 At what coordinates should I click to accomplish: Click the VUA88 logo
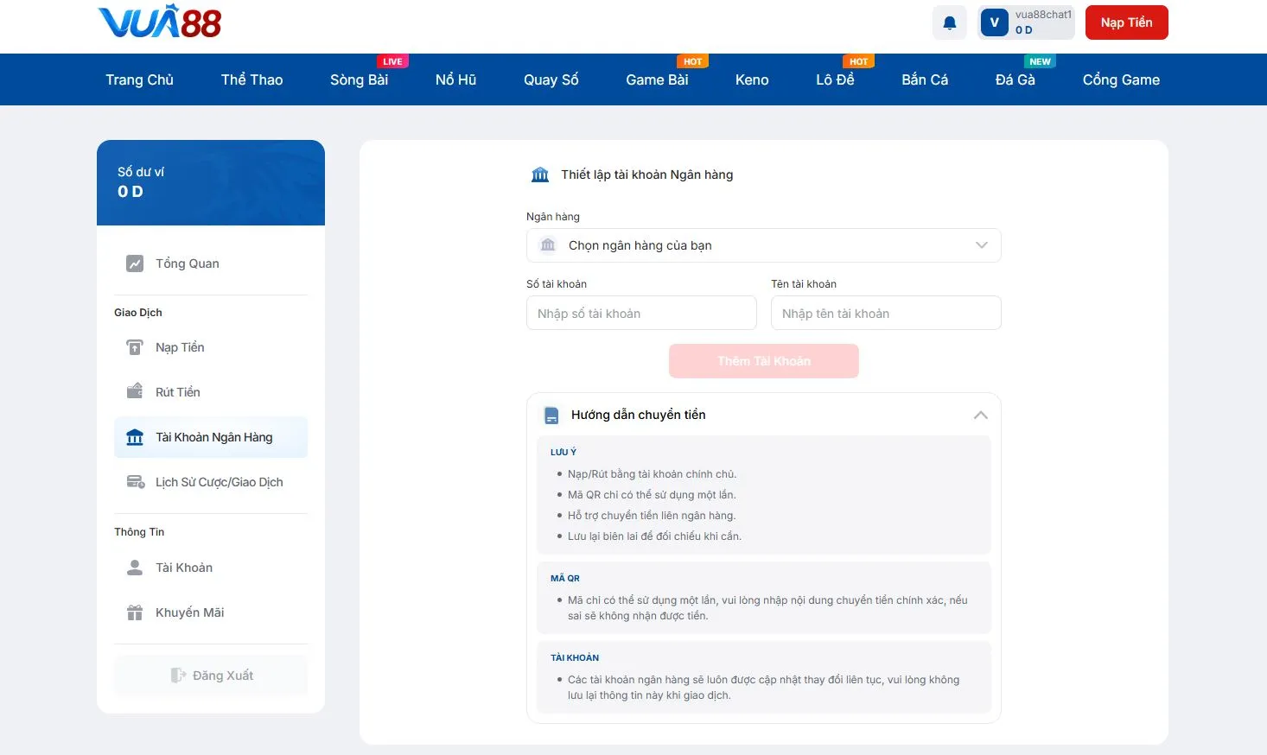[158, 23]
